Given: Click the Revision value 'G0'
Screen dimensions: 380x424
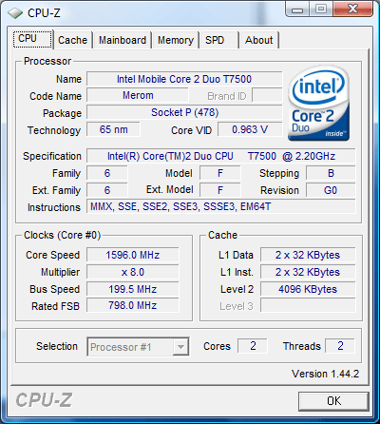Looking at the screenshot, I should point(331,190).
